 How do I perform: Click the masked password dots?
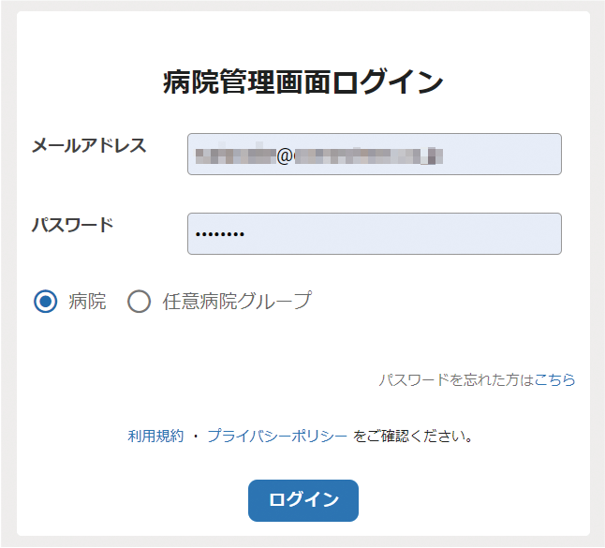[219, 234]
